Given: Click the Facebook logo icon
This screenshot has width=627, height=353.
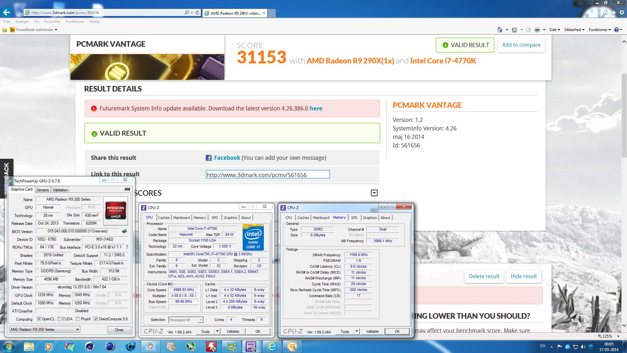Looking at the screenshot, I should click(x=209, y=158).
